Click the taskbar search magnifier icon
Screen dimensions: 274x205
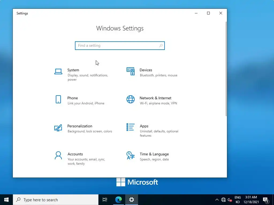click(18, 200)
